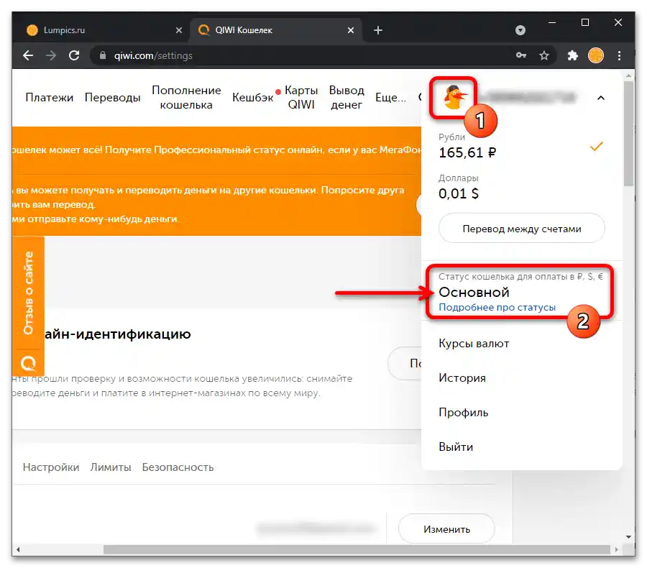Click the scroll left arrow
This screenshot has width=647, height=568.
[18, 550]
